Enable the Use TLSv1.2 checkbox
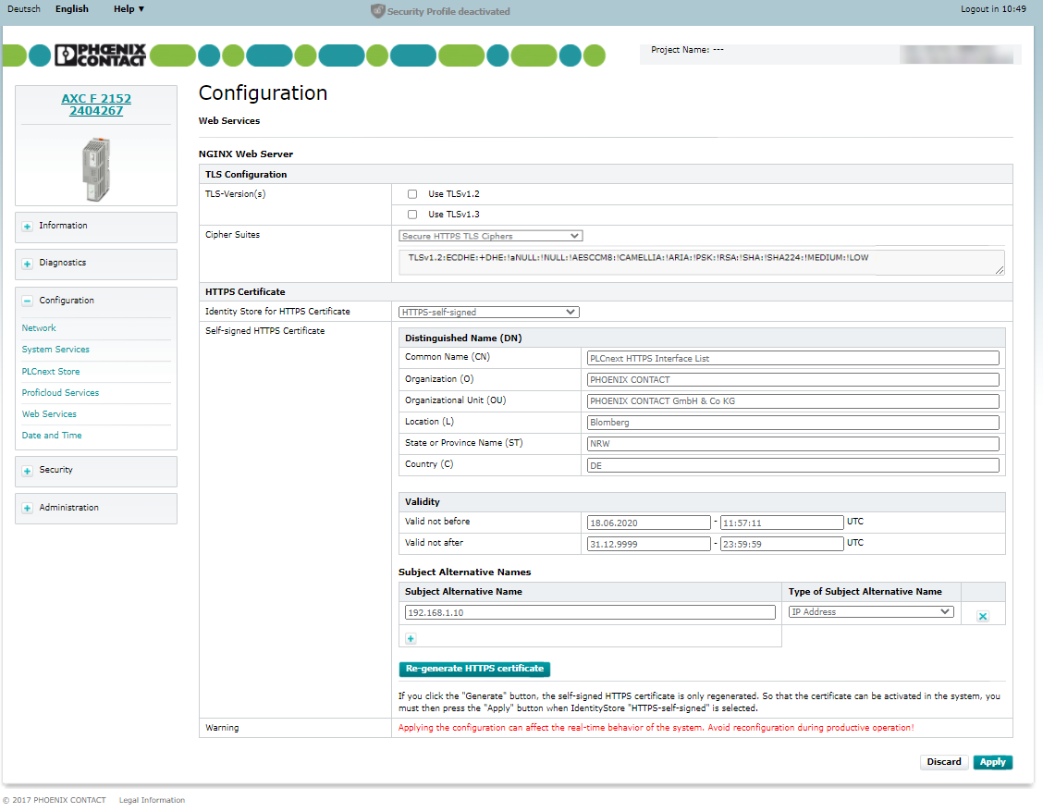Screen dimensions: 1043x812 point(412,194)
